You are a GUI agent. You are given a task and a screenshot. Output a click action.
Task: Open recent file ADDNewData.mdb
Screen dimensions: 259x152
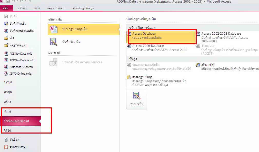(x=18, y=54)
